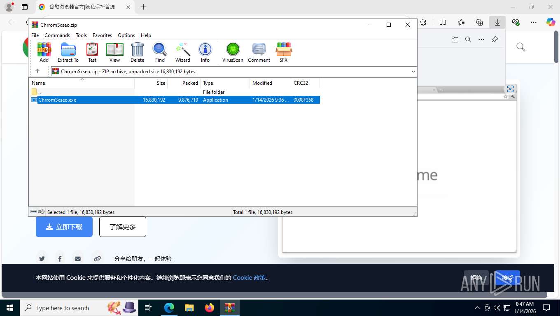
Task: Click the screenshot capture icon on webpage image
Action: 511,89
